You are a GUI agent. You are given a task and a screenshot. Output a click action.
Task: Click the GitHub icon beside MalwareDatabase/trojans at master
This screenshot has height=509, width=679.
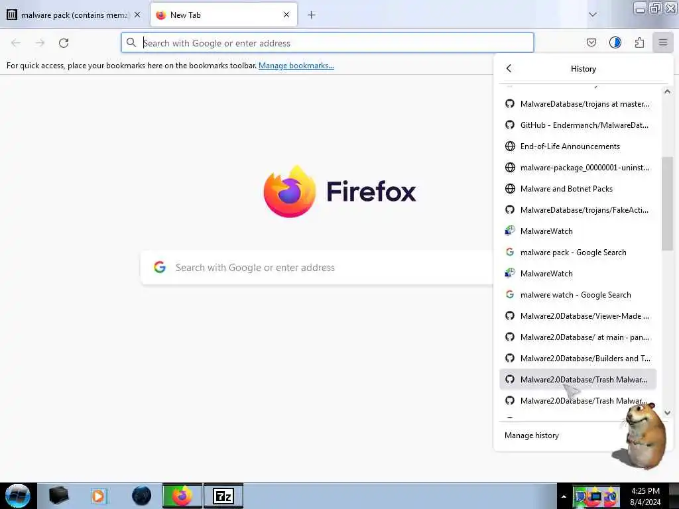[510, 104]
